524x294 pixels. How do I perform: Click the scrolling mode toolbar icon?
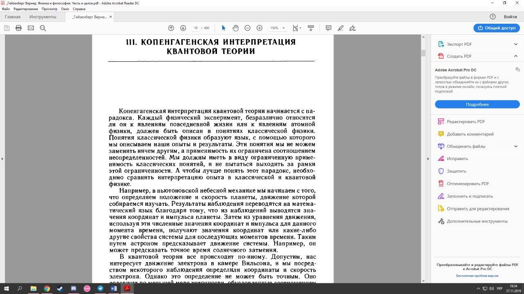click(311, 28)
